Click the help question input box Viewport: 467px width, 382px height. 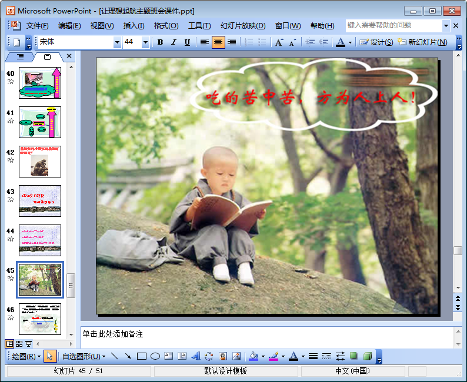coord(393,26)
